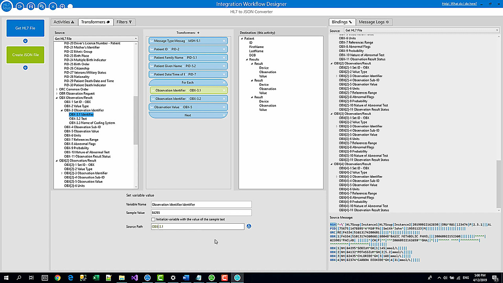Click the blue icon beside Source Path
This screenshot has width=503, height=283.
[249, 226]
